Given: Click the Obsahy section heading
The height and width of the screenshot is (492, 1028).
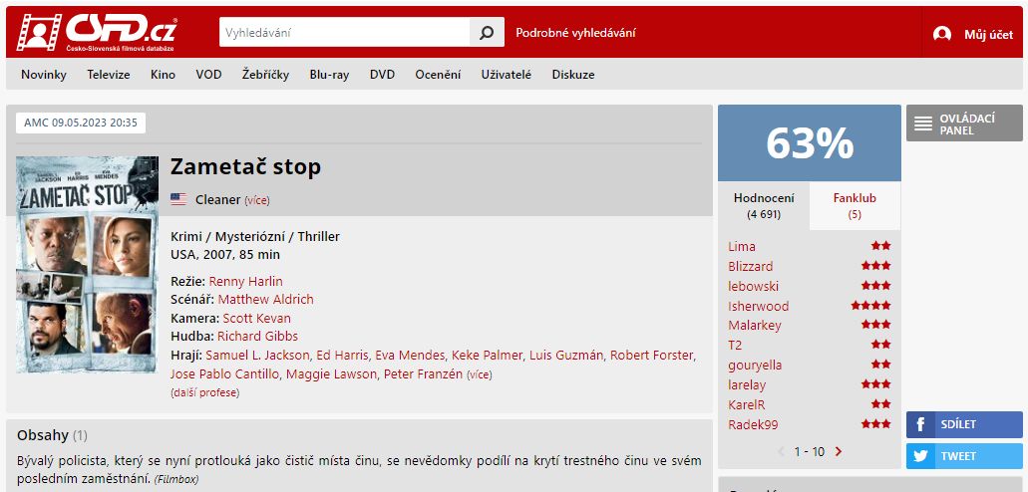Looking at the screenshot, I should 43,435.
